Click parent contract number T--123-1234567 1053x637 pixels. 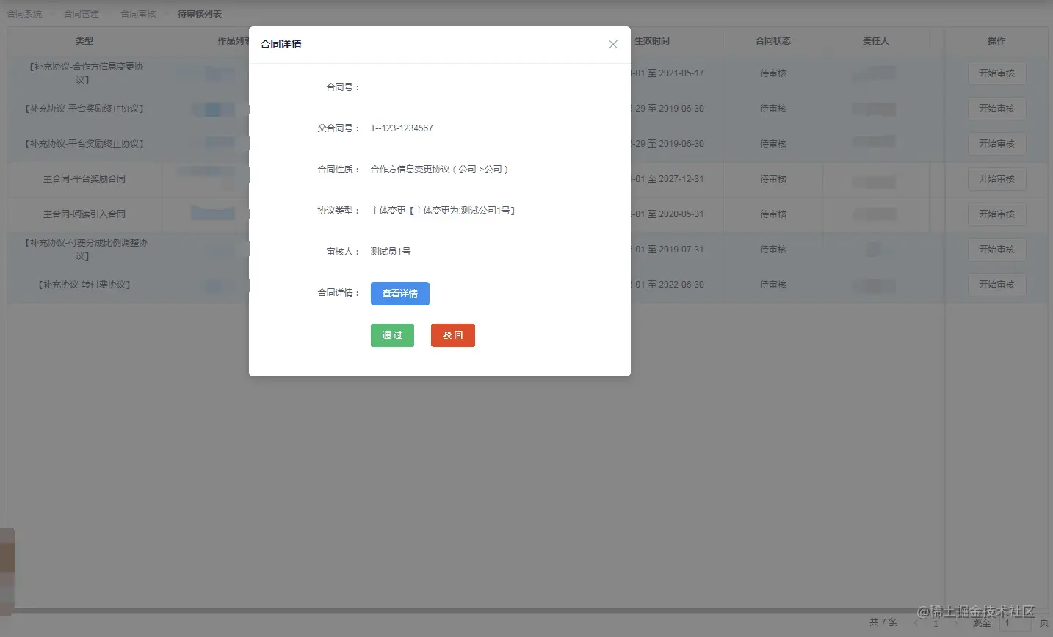click(402, 128)
